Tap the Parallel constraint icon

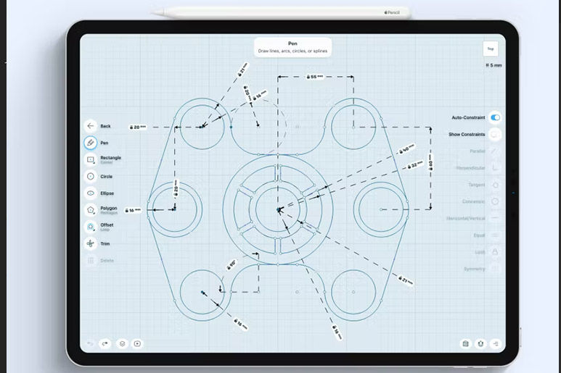[x=495, y=151]
